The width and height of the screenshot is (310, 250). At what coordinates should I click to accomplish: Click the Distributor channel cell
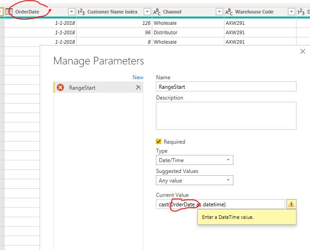188,32
